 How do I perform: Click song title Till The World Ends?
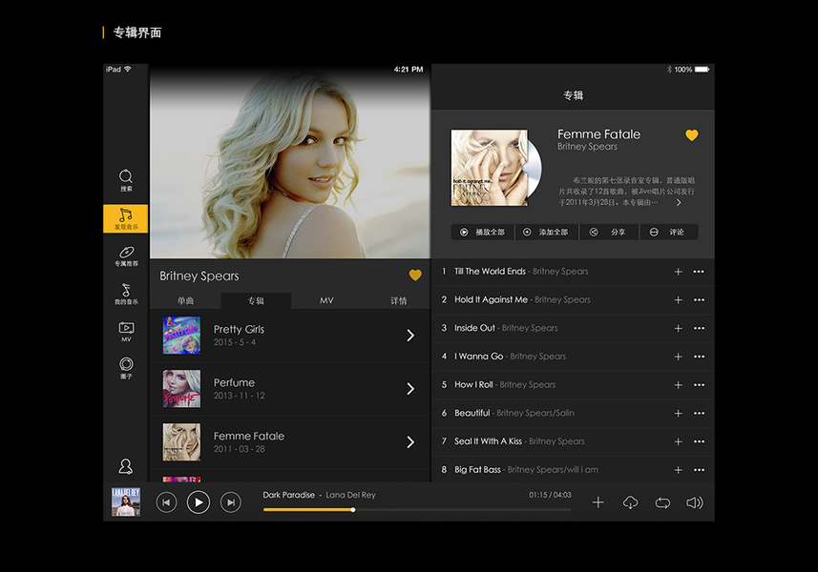(x=490, y=271)
